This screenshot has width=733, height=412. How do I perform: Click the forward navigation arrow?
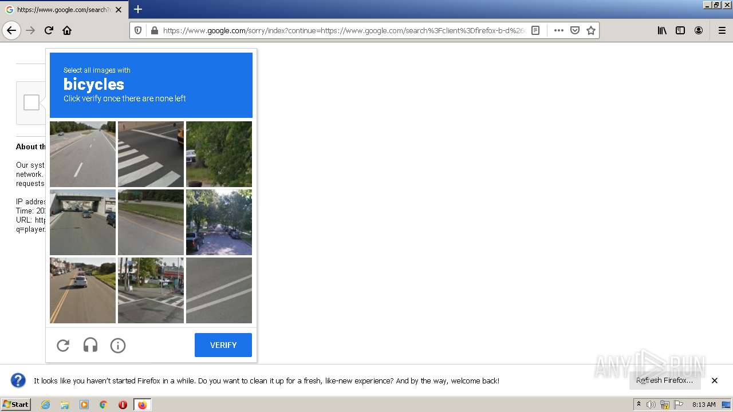point(31,30)
